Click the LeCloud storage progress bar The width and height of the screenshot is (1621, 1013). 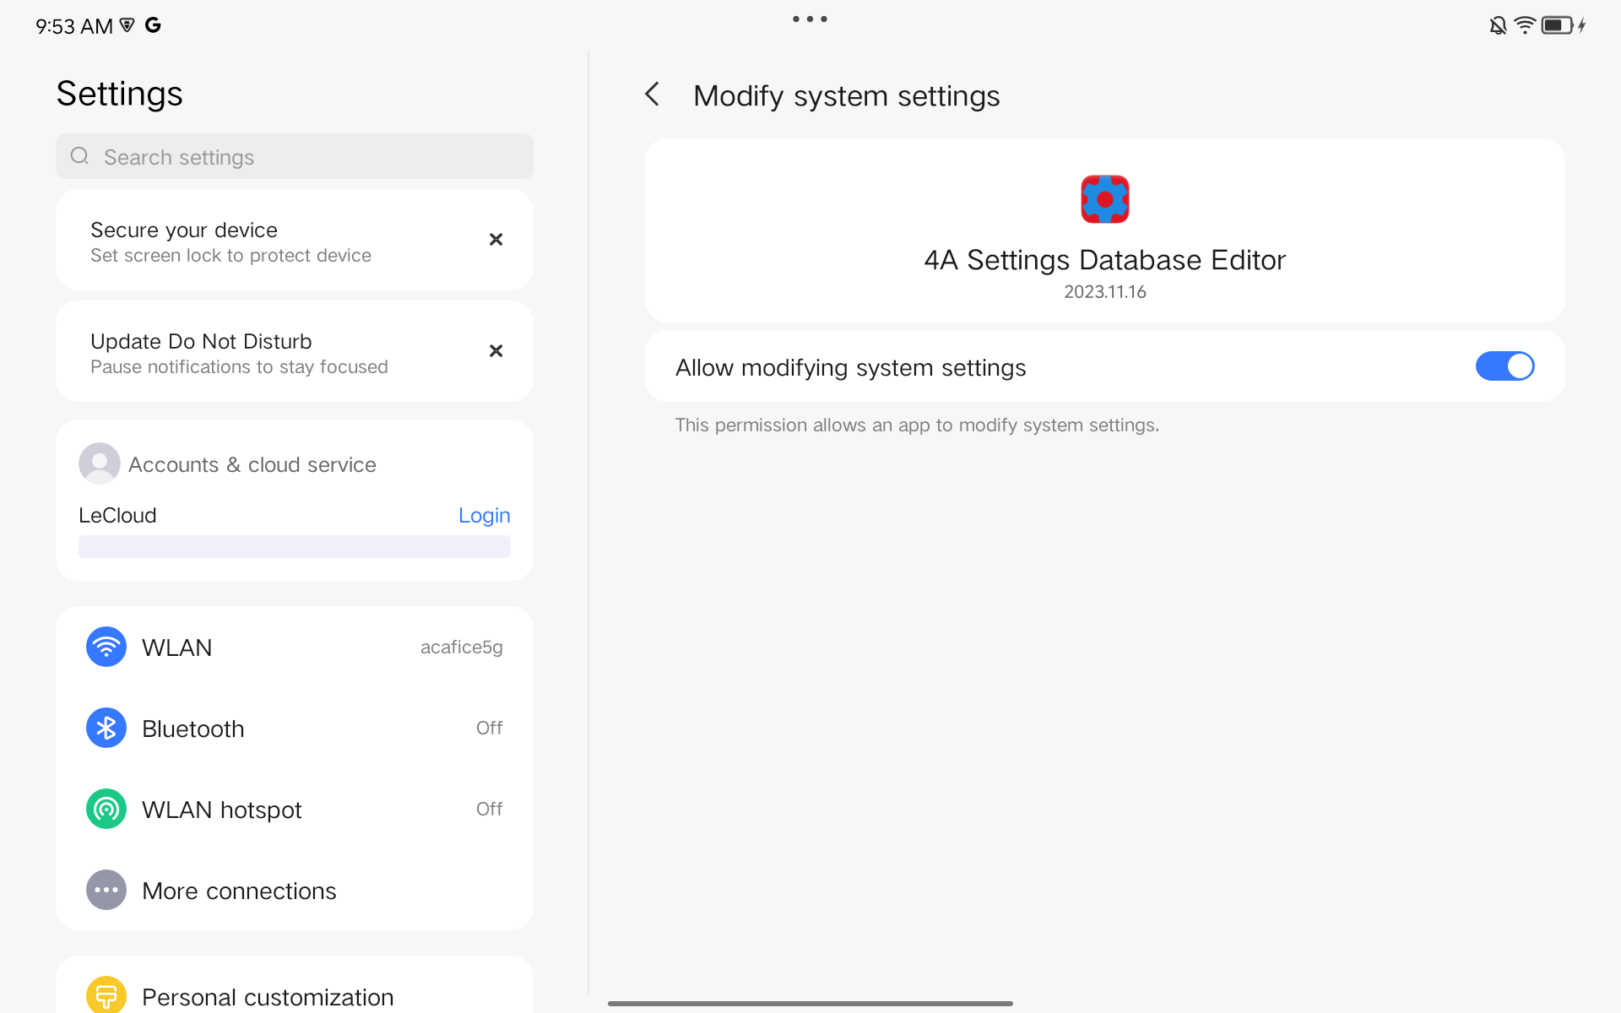click(294, 546)
